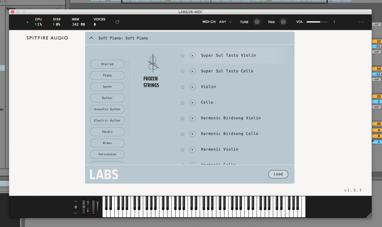Click the modulation wheel

(93, 207)
